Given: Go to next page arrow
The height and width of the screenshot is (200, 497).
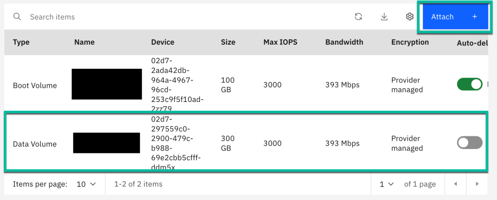Looking at the screenshot, I should click(x=477, y=184).
